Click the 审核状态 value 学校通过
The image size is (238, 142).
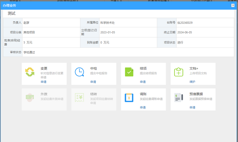point(29,52)
